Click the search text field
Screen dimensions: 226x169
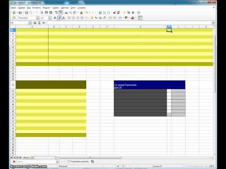(x=36, y=161)
